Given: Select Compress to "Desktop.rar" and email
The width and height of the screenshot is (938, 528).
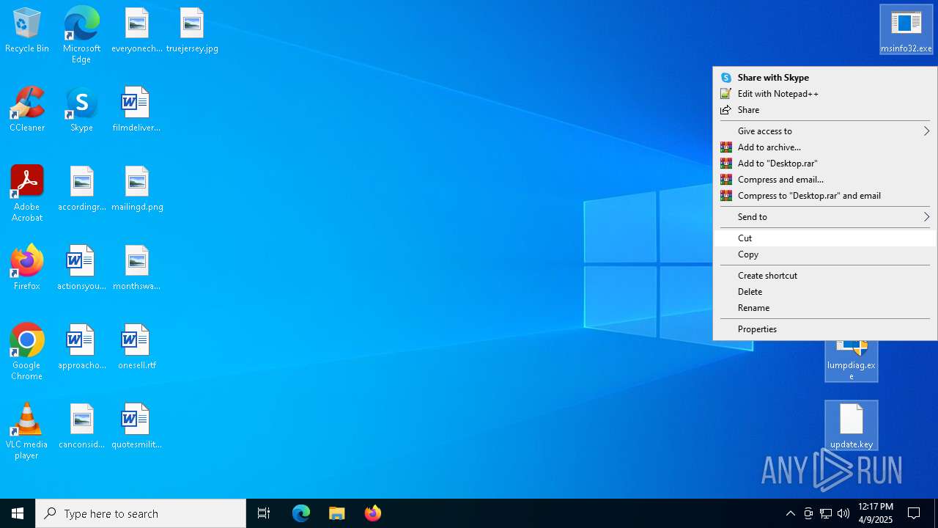Looking at the screenshot, I should coord(824,196).
